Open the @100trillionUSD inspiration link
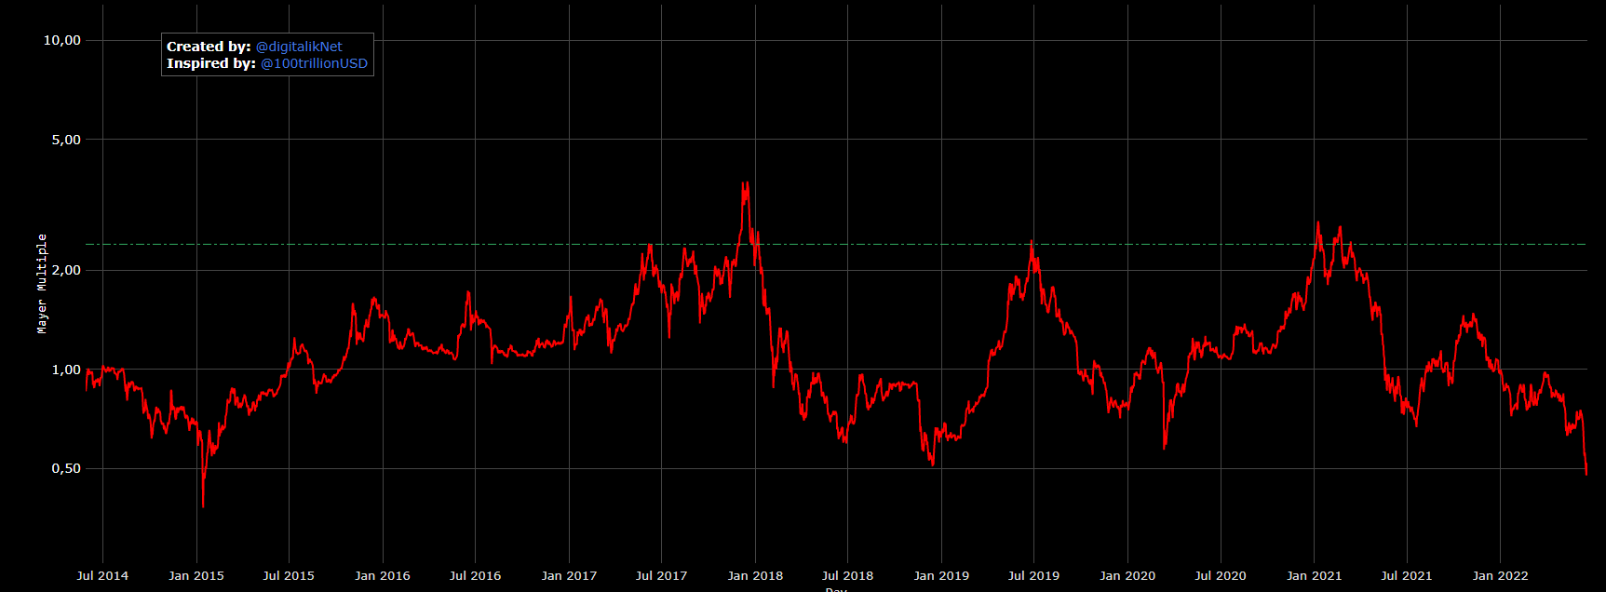Image resolution: width=1606 pixels, height=592 pixels. click(314, 63)
